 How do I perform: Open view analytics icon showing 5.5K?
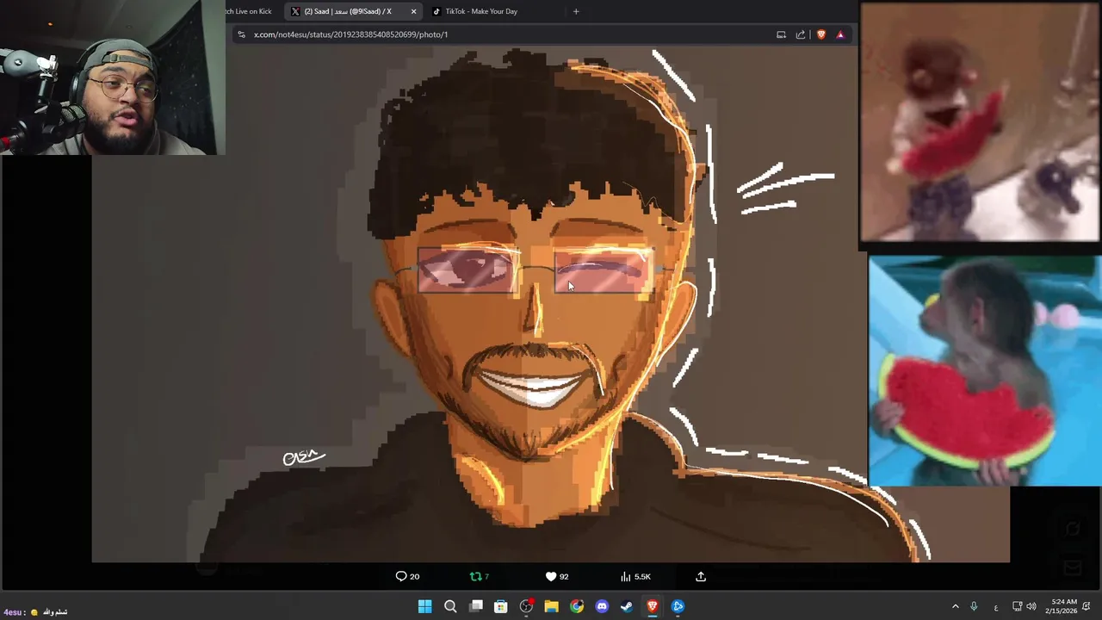click(x=626, y=576)
